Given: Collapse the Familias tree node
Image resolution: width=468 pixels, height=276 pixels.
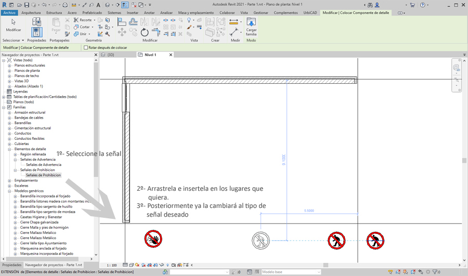Looking at the screenshot, I should 4,107.
